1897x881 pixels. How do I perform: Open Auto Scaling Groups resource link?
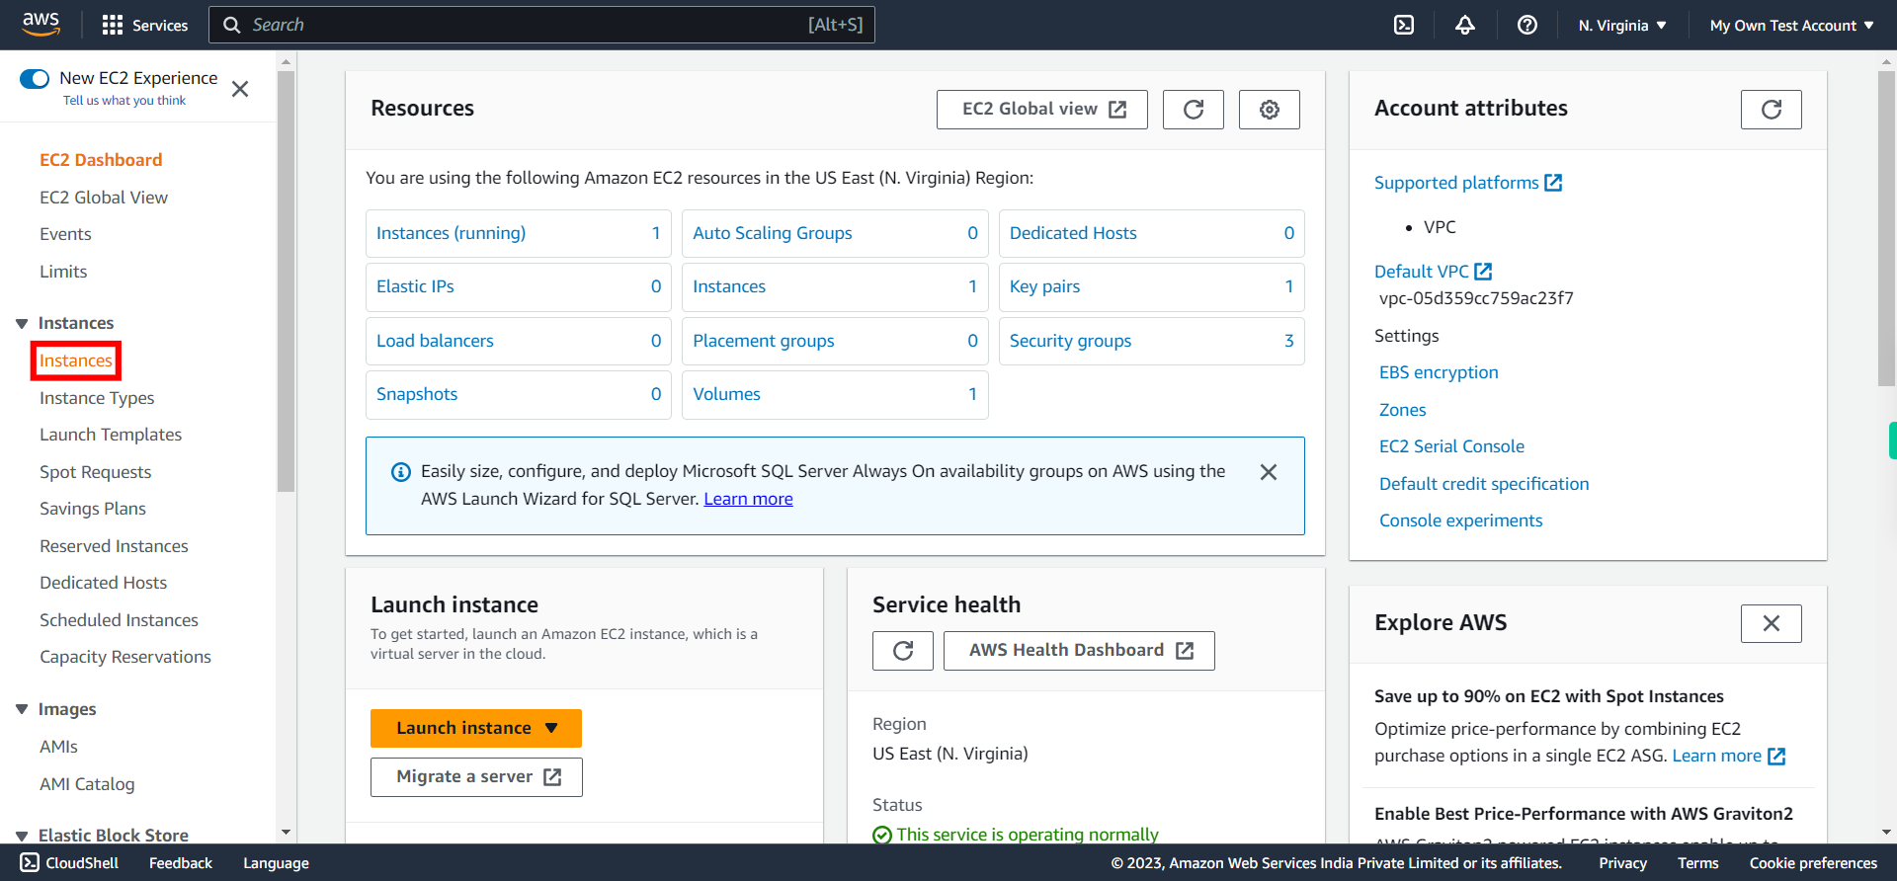pos(773,233)
